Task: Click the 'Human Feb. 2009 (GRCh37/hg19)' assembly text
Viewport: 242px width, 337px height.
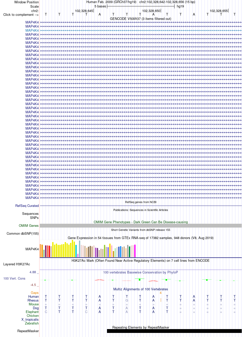Action: coord(111,2)
